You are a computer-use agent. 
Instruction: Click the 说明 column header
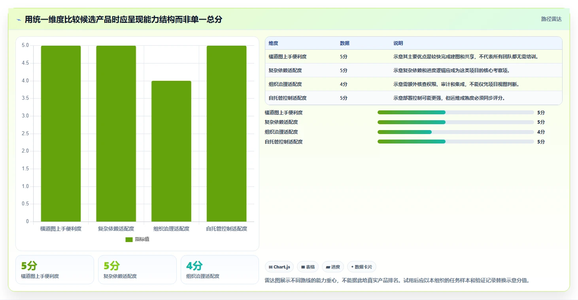(x=398, y=43)
